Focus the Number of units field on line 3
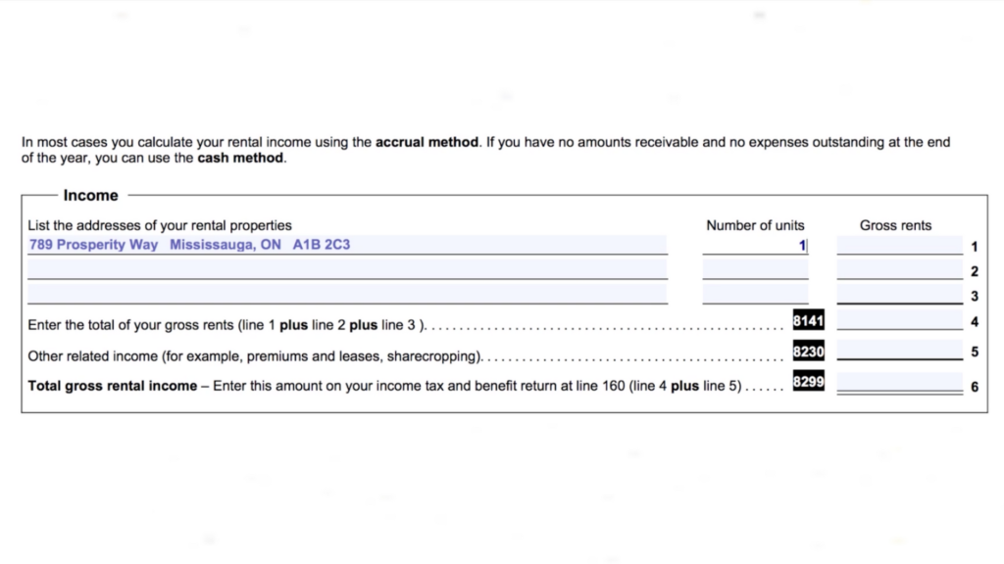 (755, 294)
